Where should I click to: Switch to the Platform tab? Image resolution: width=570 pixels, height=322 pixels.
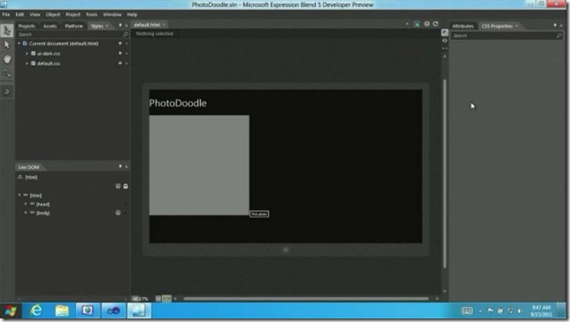[x=73, y=26]
